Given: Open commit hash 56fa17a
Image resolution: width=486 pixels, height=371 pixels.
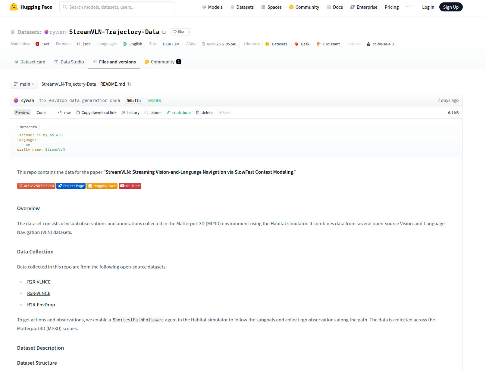Looking at the screenshot, I should pos(134,100).
